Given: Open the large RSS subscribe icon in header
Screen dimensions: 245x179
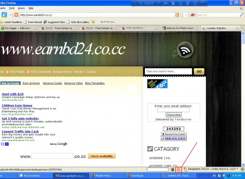Looking at the screenshot, I should tap(185, 50).
